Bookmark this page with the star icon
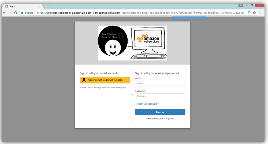This screenshot has height=144, width=268. [254, 13]
